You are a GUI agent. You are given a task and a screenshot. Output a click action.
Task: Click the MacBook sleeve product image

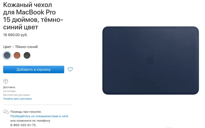pyautogui.click(x=151, y=60)
